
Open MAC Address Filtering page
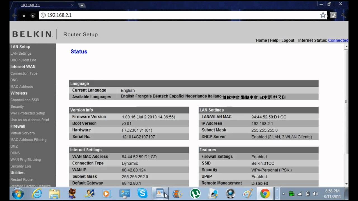[28, 140]
